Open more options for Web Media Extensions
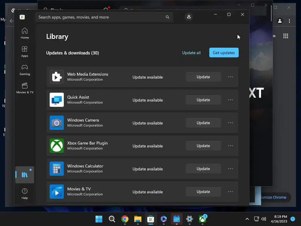This screenshot has width=301, height=226. pyautogui.click(x=230, y=77)
